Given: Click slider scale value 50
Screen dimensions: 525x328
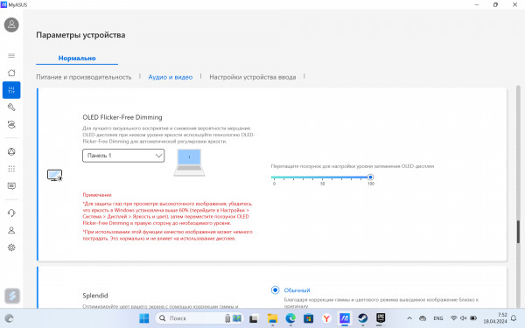Looking at the screenshot, I should (322, 184).
